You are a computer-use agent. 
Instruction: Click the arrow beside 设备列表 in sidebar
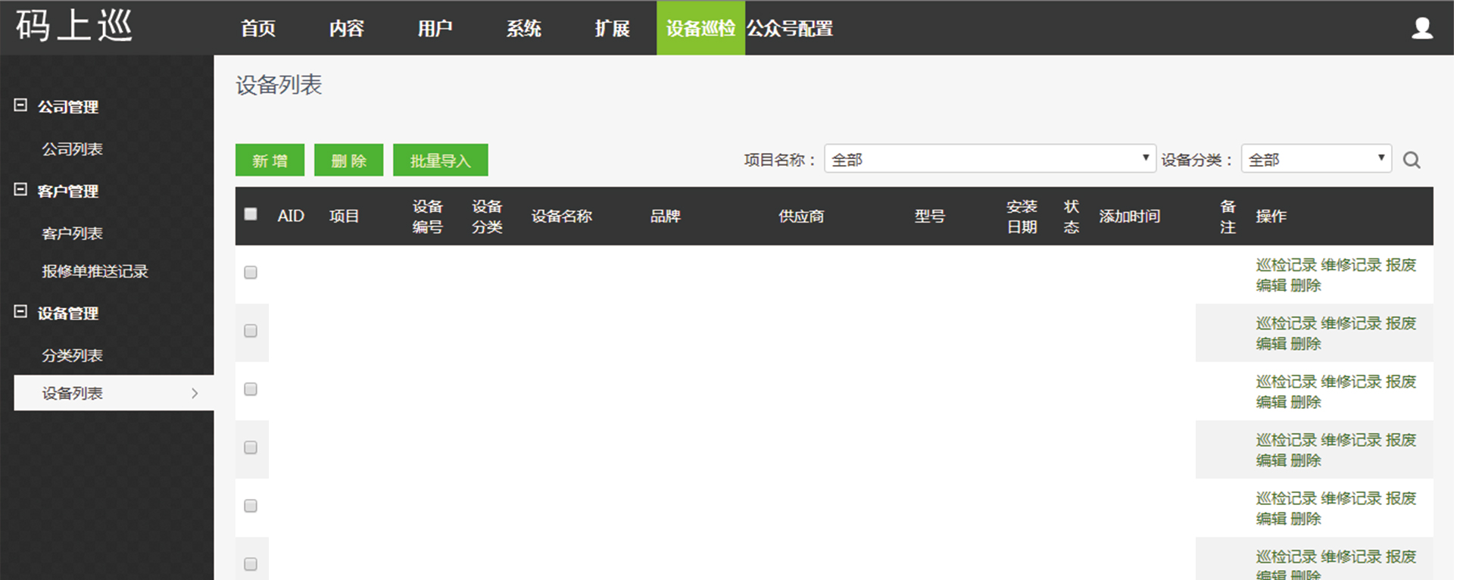click(195, 393)
